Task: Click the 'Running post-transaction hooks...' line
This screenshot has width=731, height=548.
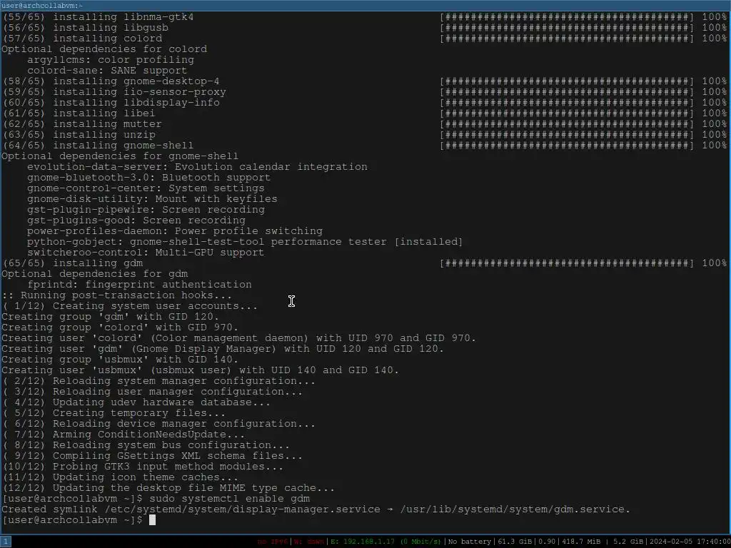Action: 117,295
